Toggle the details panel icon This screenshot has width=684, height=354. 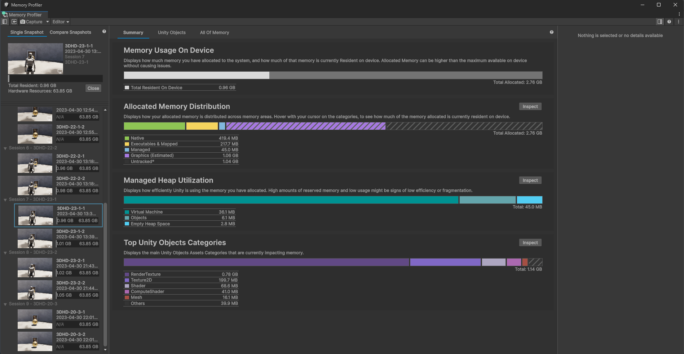pyautogui.click(x=659, y=22)
